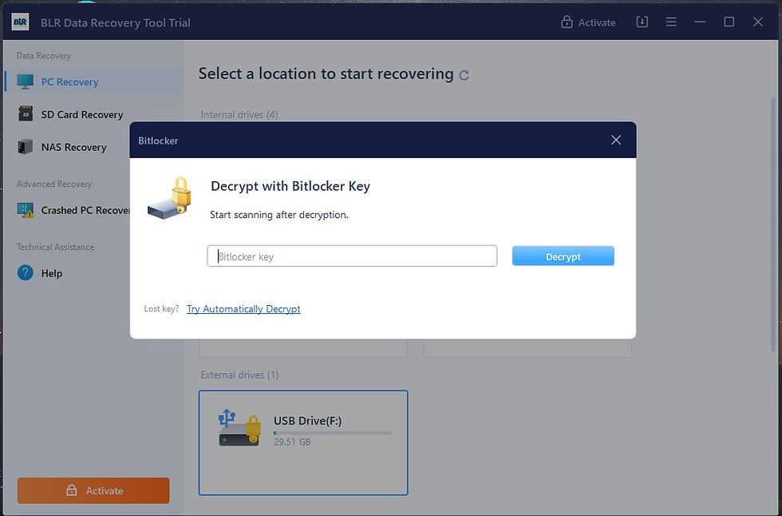Open PC Recovery section
This screenshot has width=782, height=516.
point(94,81)
